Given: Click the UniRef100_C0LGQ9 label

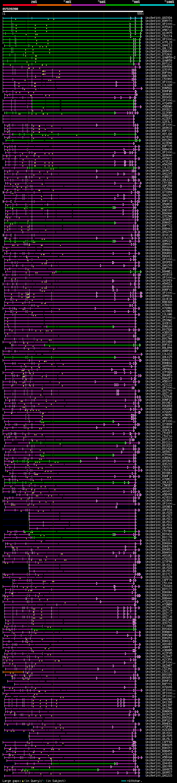Looking at the screenshot, I should tap(159, 85).
